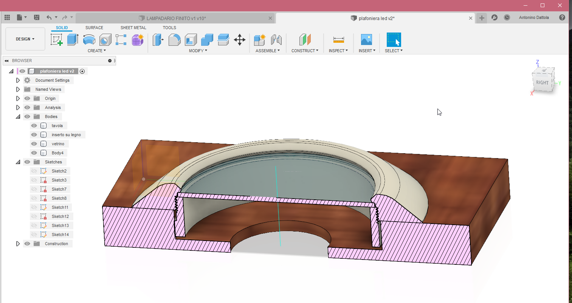Collapse the Bodies folder

(18, 117)
